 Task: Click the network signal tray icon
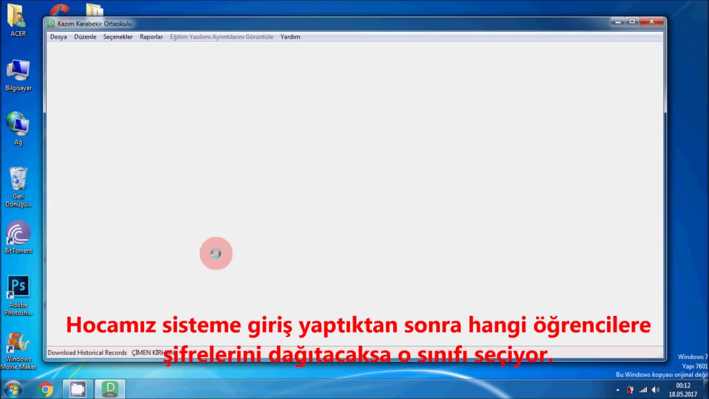(x=643, y=390)
